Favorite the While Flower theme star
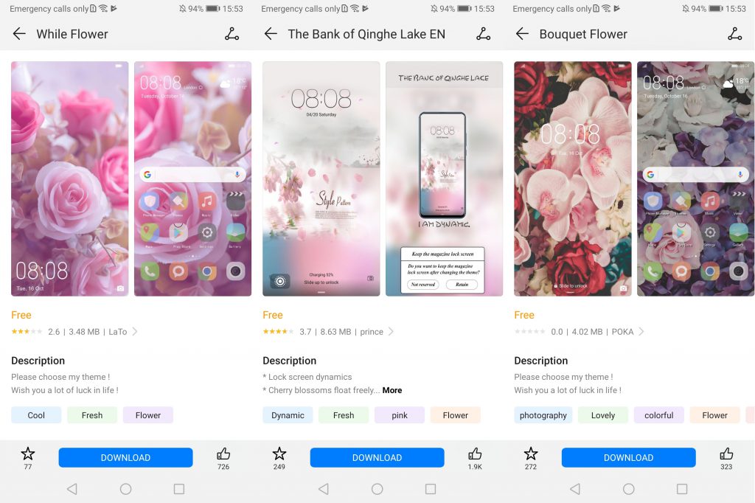 28,454
